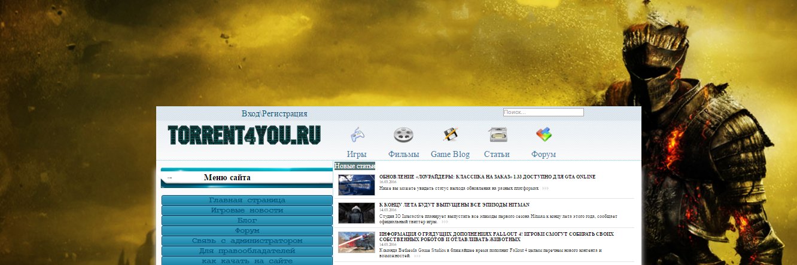
Task: Open the Lowriders GTA Online update article
Action: click(x=487, y=177)
